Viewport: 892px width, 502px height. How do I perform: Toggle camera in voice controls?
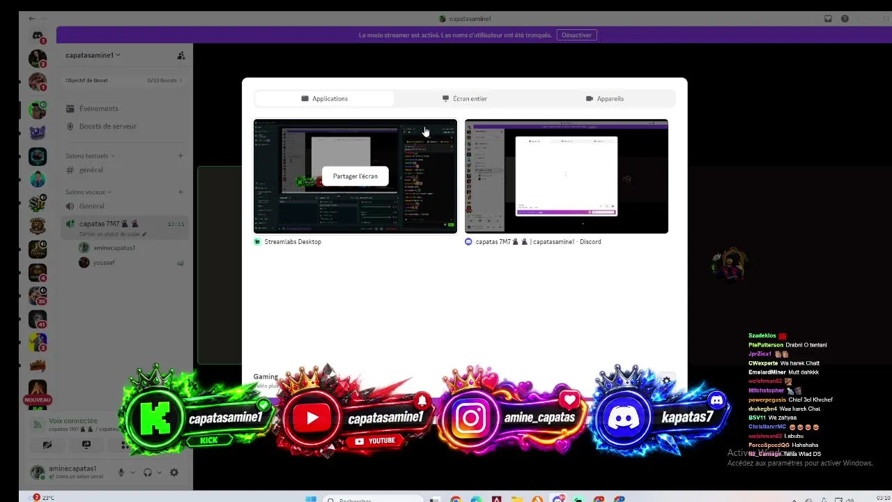[47, 444]
